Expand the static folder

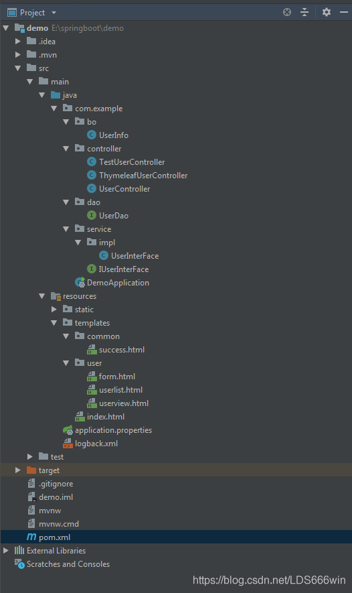click(x=54, y=310)
